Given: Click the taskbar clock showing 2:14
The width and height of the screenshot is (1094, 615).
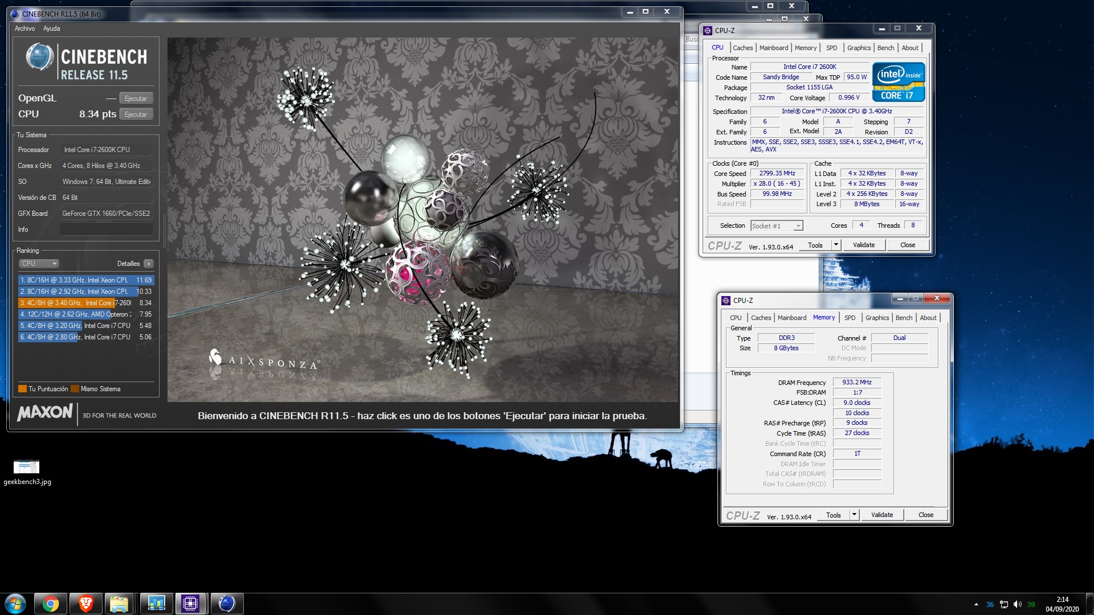Looking at the screenshot, I should coord(1062,604).
